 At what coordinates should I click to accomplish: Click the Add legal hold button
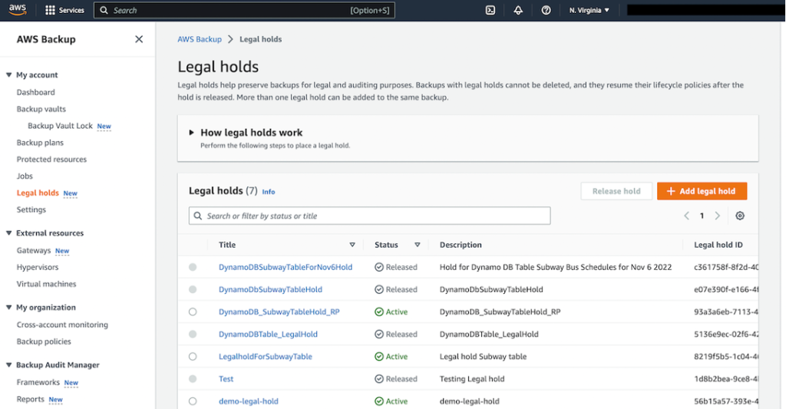click(x=702, y=191)
